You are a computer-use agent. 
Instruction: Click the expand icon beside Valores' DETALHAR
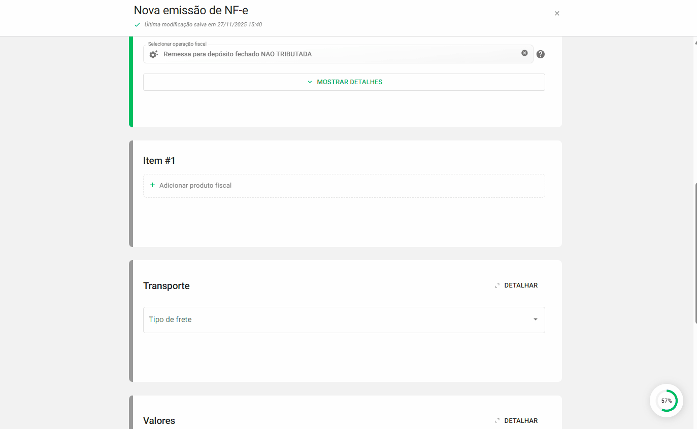497,421
